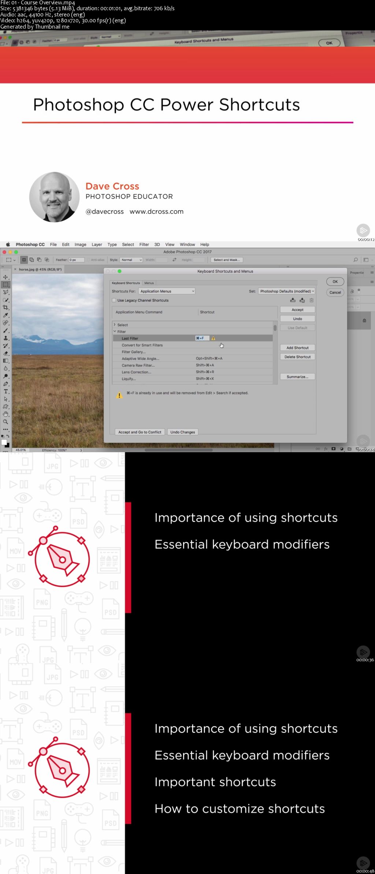The image size is (375, 874).
Task: Click the foreground color swatch
Action: [4, 442]
